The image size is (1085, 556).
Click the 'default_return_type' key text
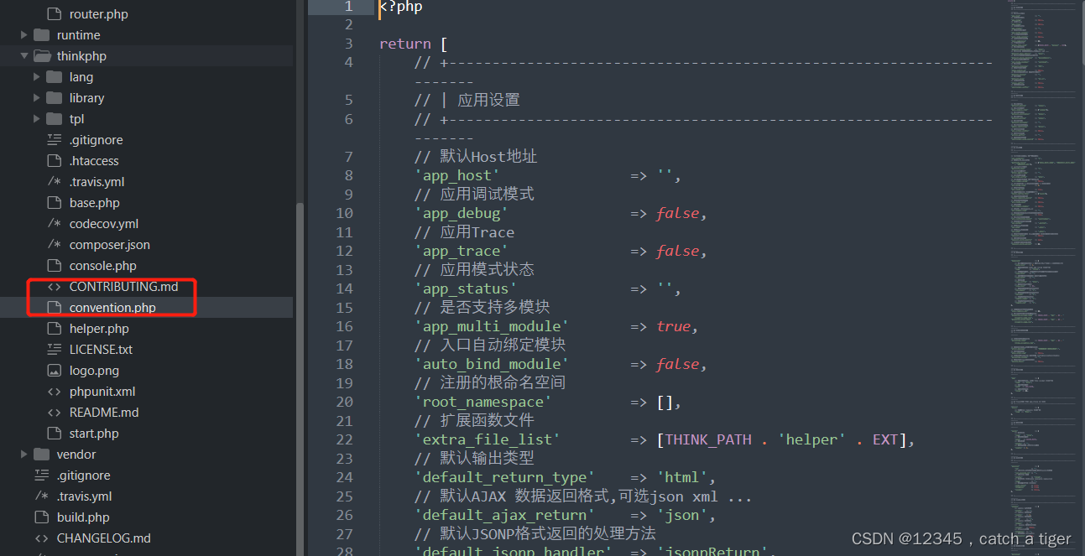tap(504, 478)
